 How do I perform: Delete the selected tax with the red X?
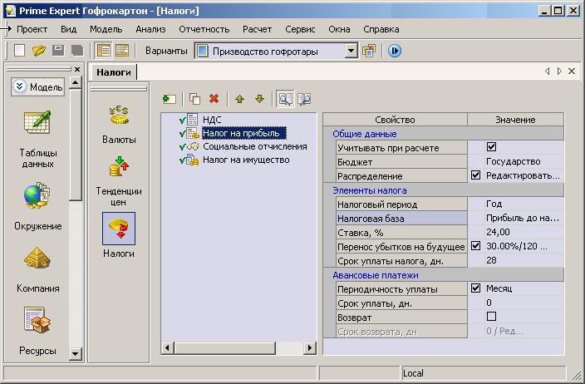click(214, 99)
